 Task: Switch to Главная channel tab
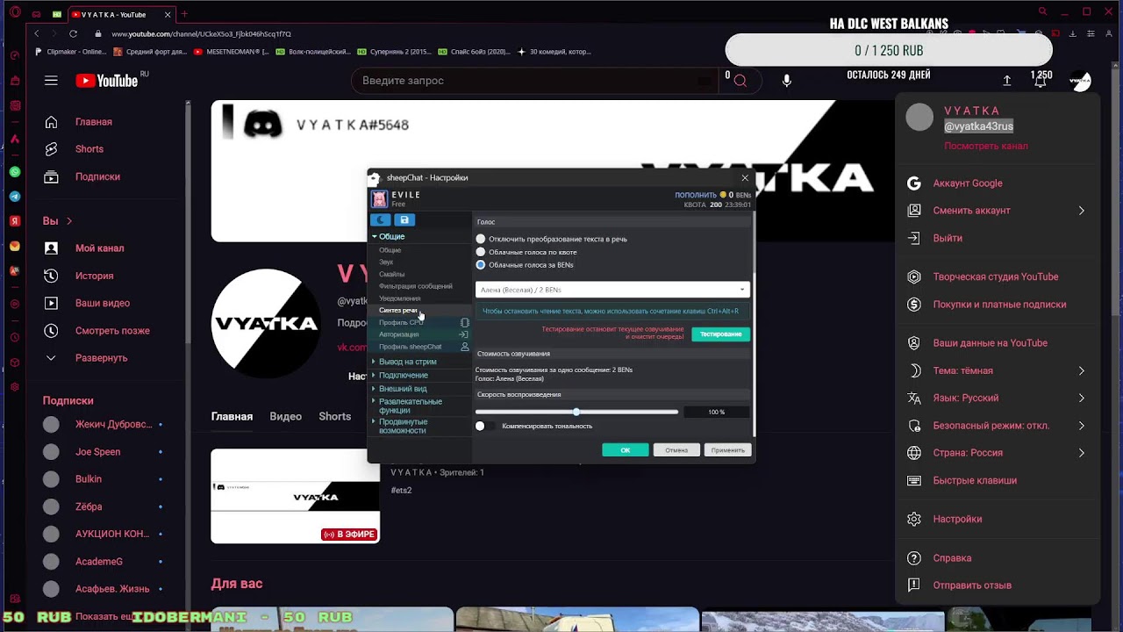point(232,417)
